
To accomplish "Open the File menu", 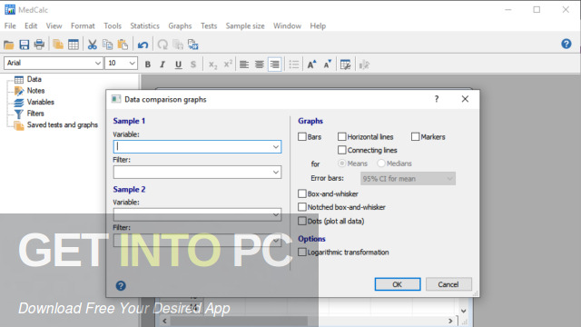I will [10, 26].
